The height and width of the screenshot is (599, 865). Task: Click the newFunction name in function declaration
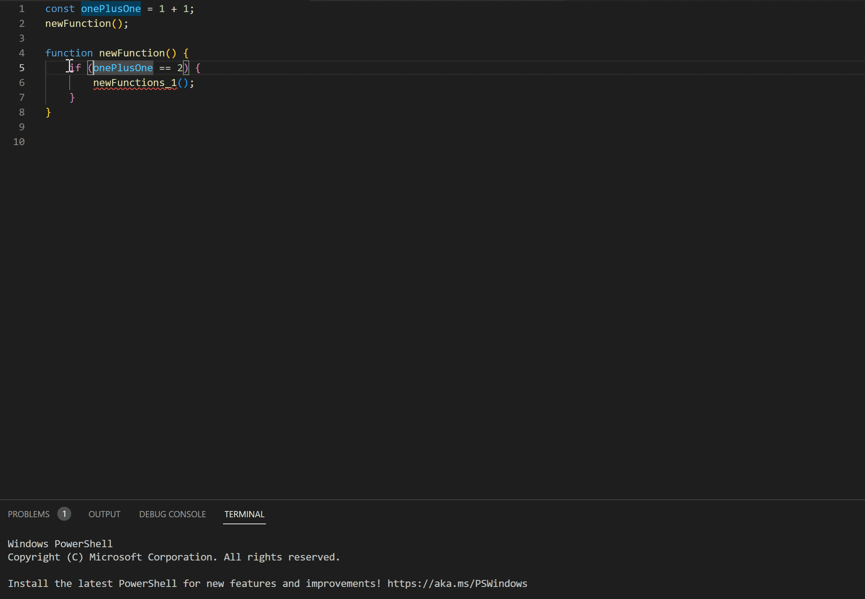point(132,53)
